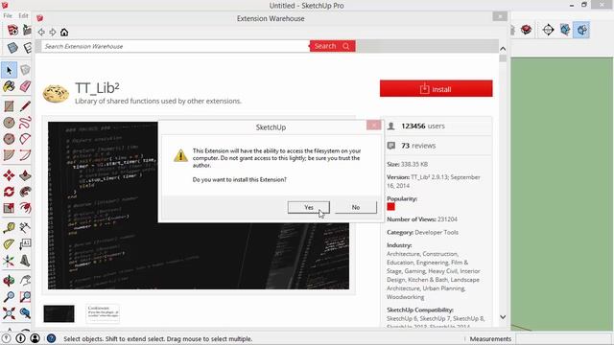The height and width of the screenshot is (345, 614).
Task: Select the Rotate tool
Action: click(x=9, y=192)
